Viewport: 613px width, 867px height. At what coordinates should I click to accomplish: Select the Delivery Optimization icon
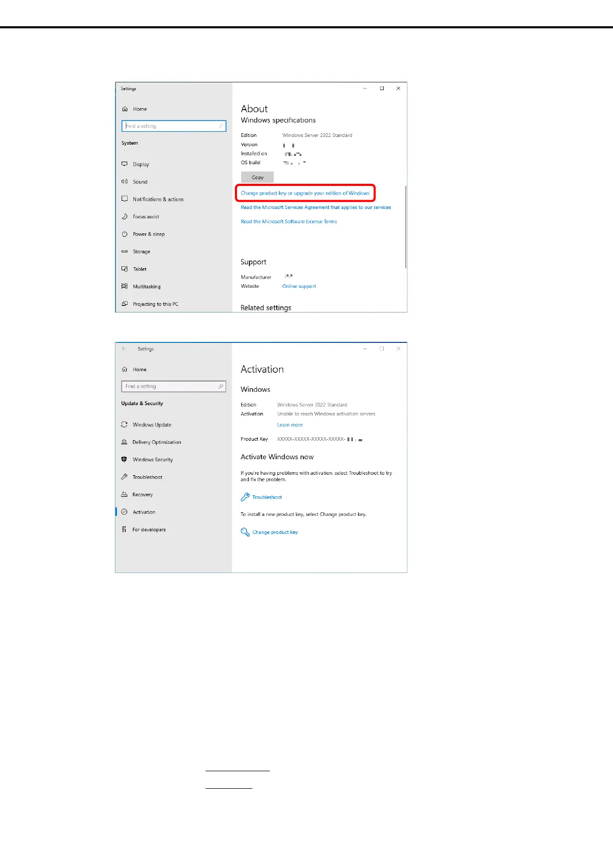124,442
